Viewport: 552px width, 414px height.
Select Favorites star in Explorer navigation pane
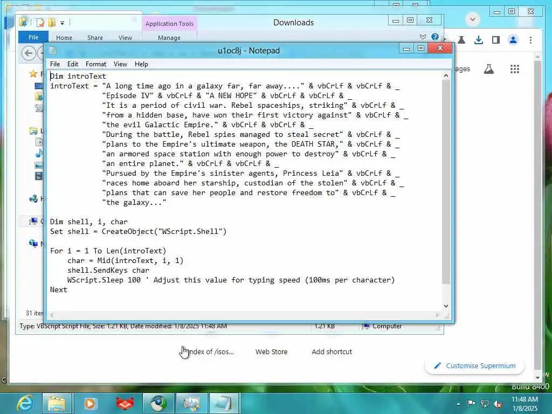pyautogui.click(x=33, y=73)
